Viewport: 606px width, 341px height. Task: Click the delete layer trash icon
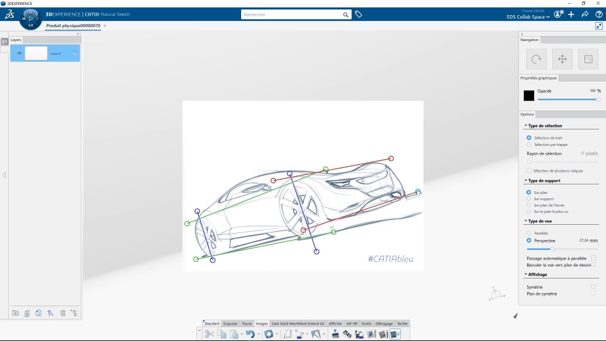tap(62, 313)
